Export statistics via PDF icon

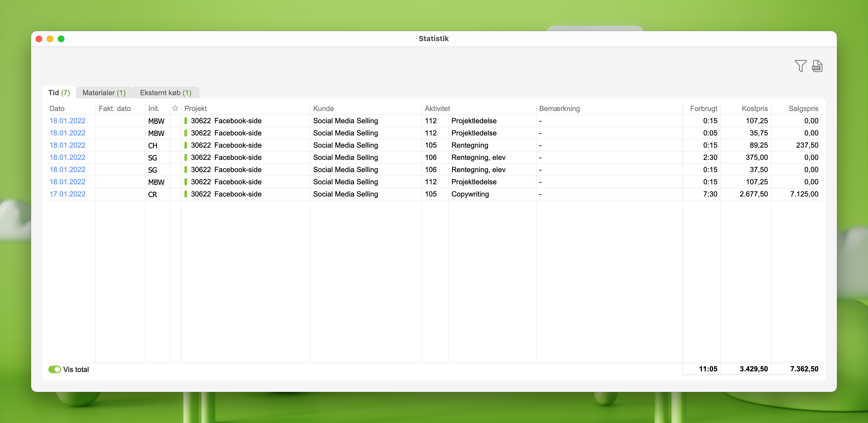pyautogui.click(x=817, y=66)
